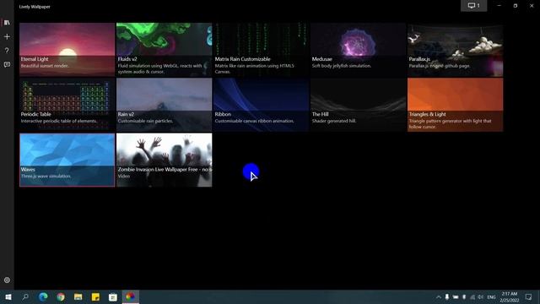Select the Waves wallpaper tile
This screenshot has width=540, height=304.
pos(67,160)
